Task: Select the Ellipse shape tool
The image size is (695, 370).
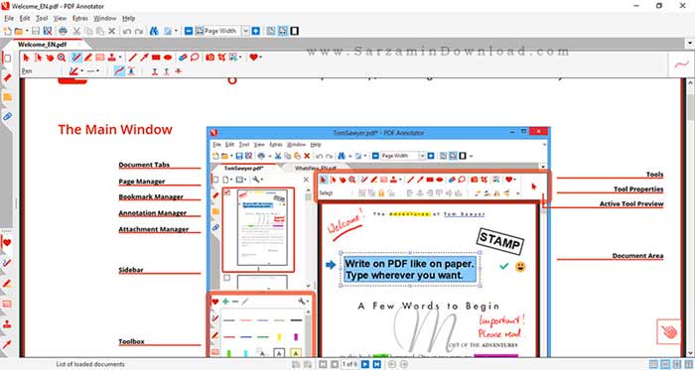Action: pos(168,58)
